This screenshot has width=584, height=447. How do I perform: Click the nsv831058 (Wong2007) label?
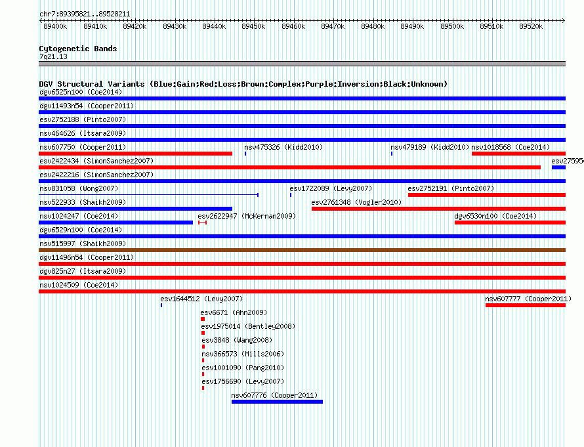pyautogui.click(x=79, y=188)
